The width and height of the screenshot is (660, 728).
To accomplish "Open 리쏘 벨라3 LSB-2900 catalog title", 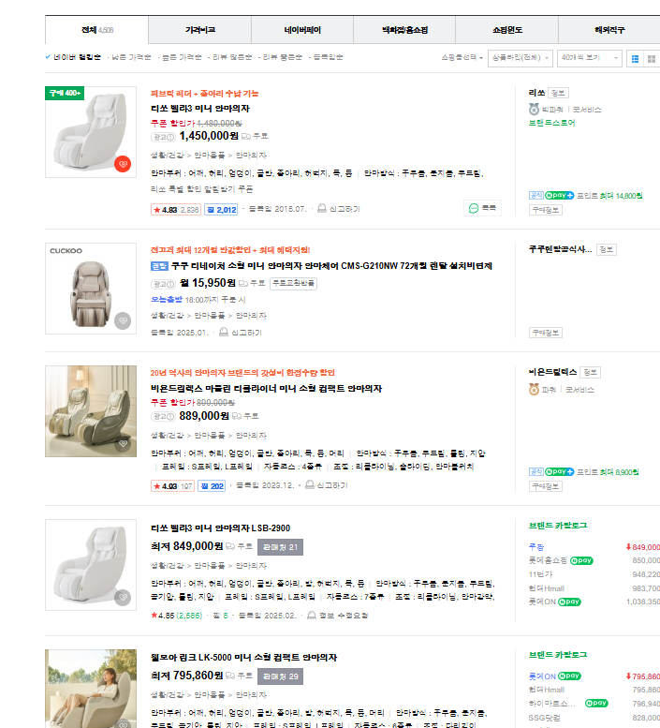I will pos(220,527).
